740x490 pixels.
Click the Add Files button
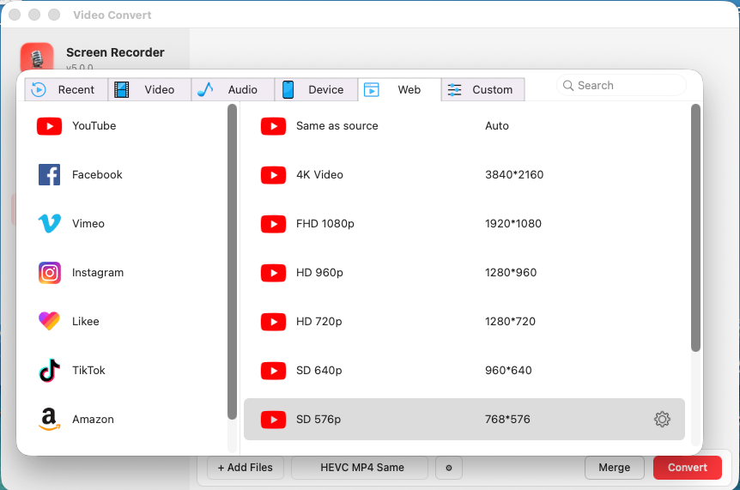tap(246, 468)
